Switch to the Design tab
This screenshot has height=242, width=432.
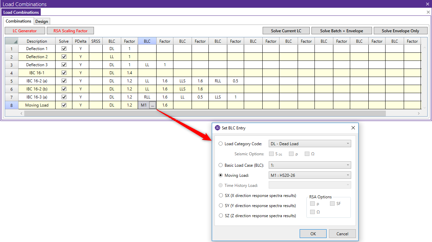point(42,22)
